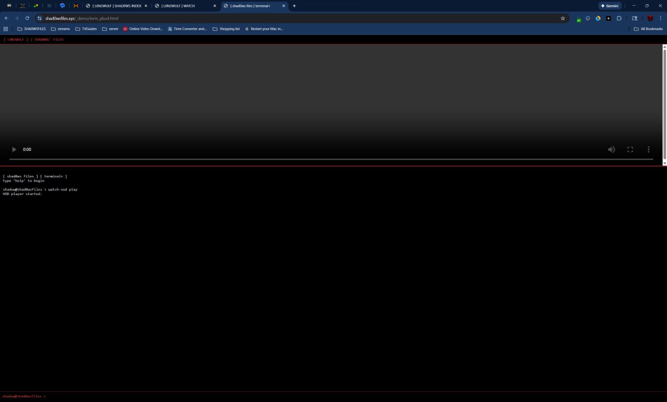
Task: Open a new browser tab
Action: pos(294,6)
